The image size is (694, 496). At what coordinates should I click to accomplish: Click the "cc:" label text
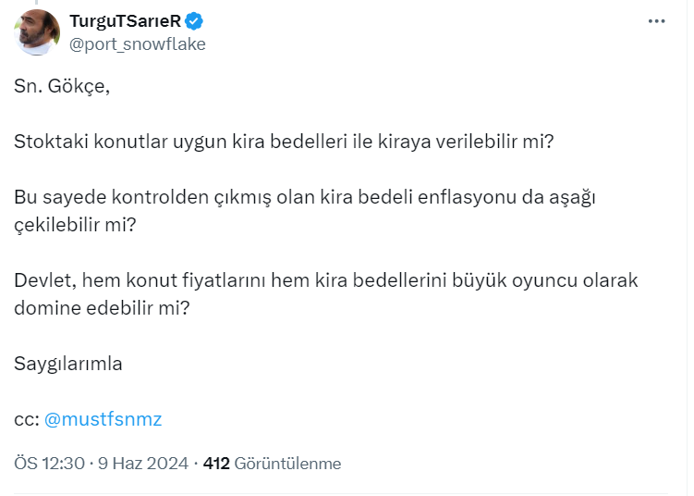(x=26, y=419)
